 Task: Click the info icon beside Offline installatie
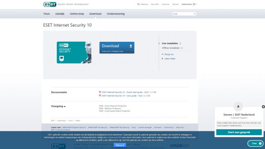(182, 48)
